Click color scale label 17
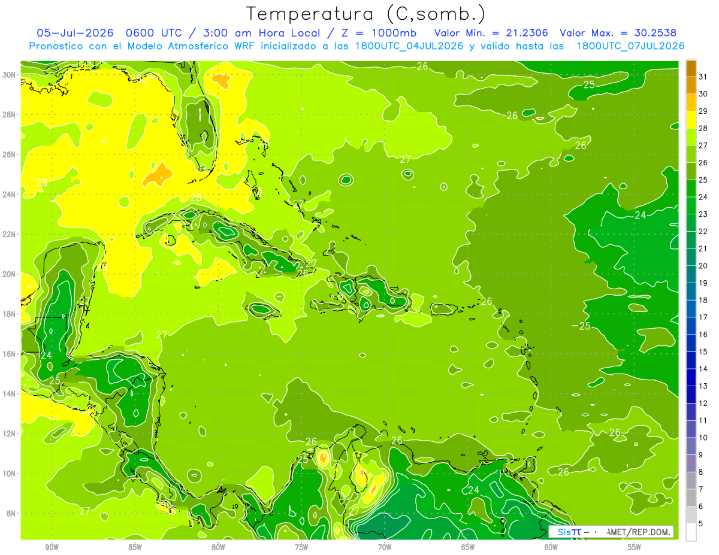 click(x=703, y=317)
